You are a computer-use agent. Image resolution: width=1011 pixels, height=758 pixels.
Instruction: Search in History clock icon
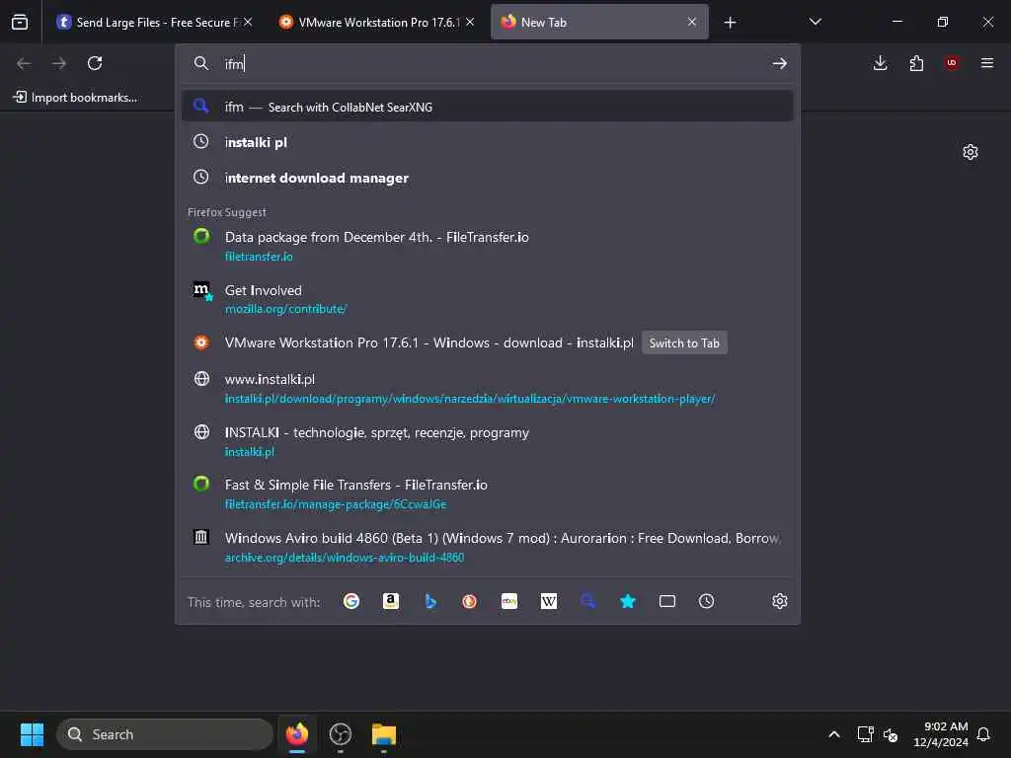point(707,601)
